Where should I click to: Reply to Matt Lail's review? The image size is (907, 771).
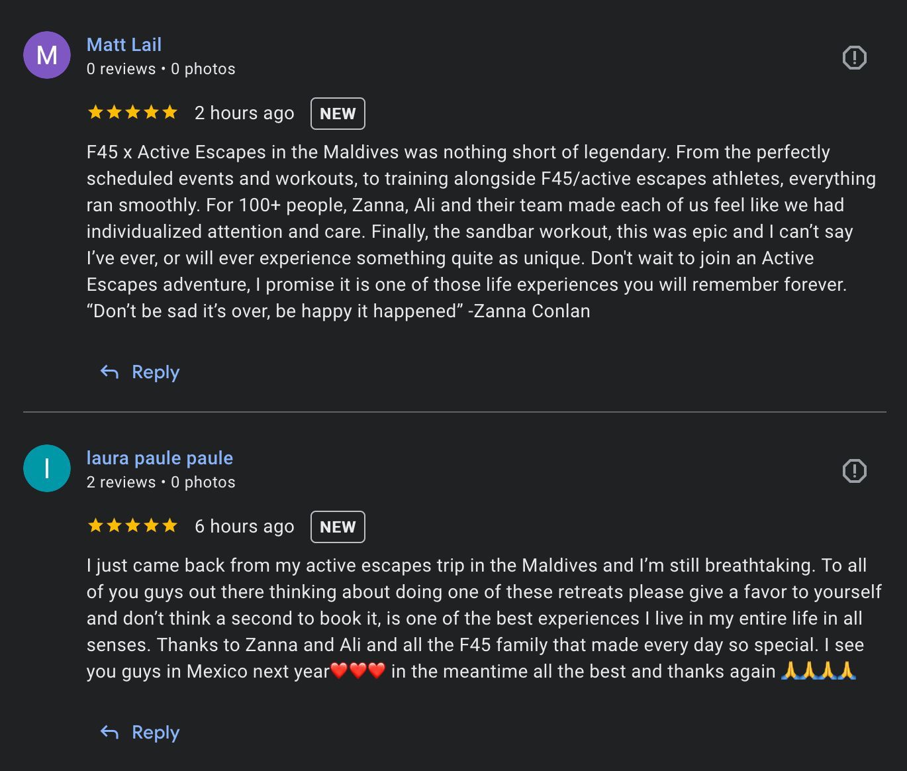click(x=140, y=372)
